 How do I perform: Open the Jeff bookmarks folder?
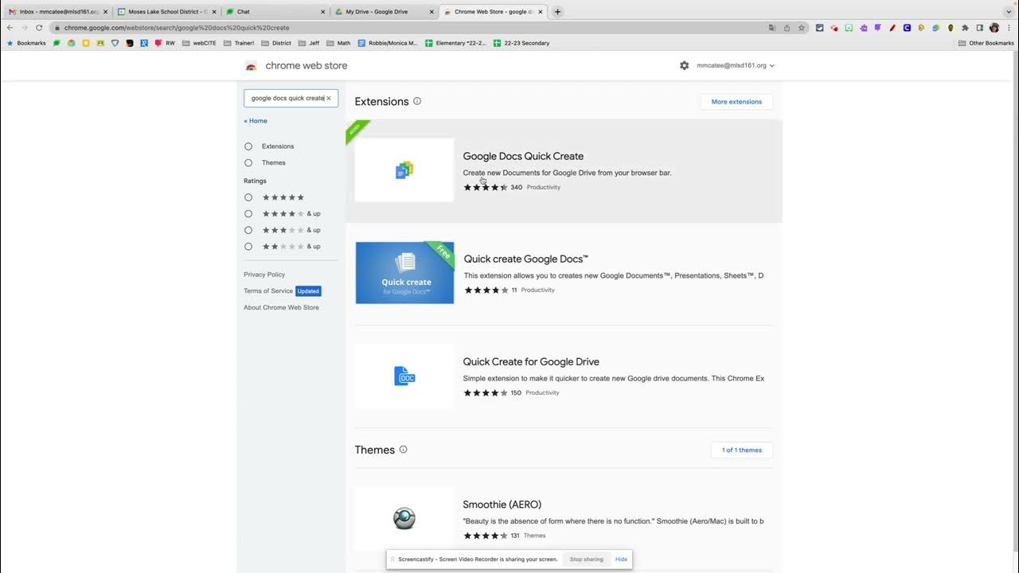click(x=309, y=43)
